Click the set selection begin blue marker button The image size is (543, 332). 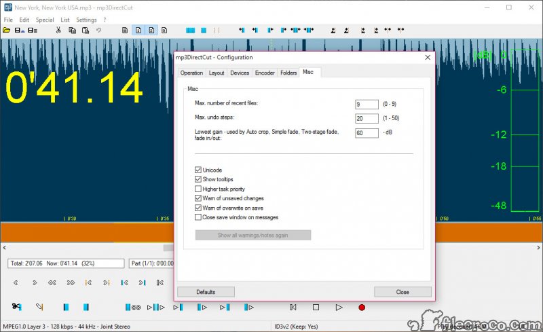(x=66, y=307)
